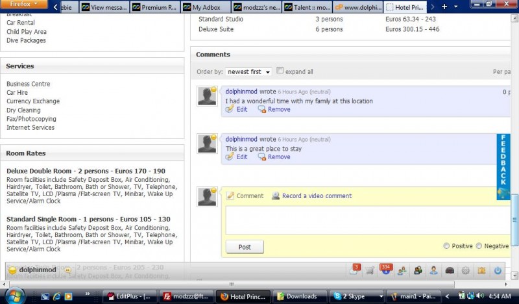Click Edit icon on great place comment
Image resolution: width=519 pixels, height=304 pixels.
[x=230, y=157]
